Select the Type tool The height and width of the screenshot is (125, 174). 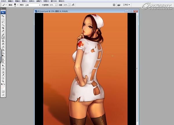click(x=3, y=63)
